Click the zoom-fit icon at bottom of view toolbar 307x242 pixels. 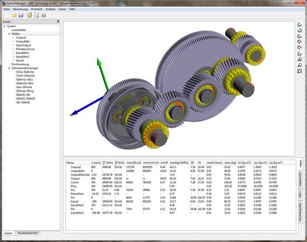point(300,71)
